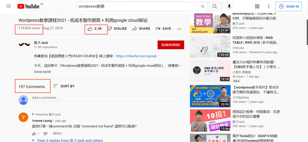The height and width of the screenshot is (142, 308).
Task: Expand View 2 replies thread
Action: [x=70, y=140]
